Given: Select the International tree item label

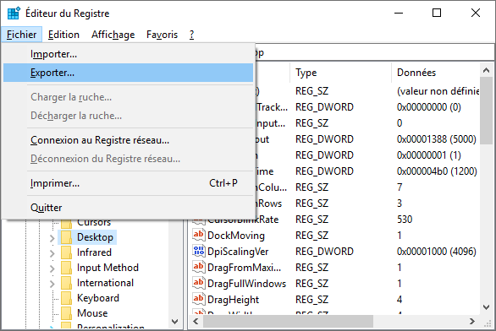Looking at the screenshot, I should 105,283.
